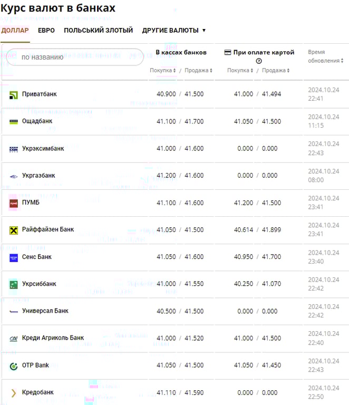Image resolution: width=349 pixels, height=405 pixels.
Task: Click the OTP Bank logo icon
Action: 14,365
